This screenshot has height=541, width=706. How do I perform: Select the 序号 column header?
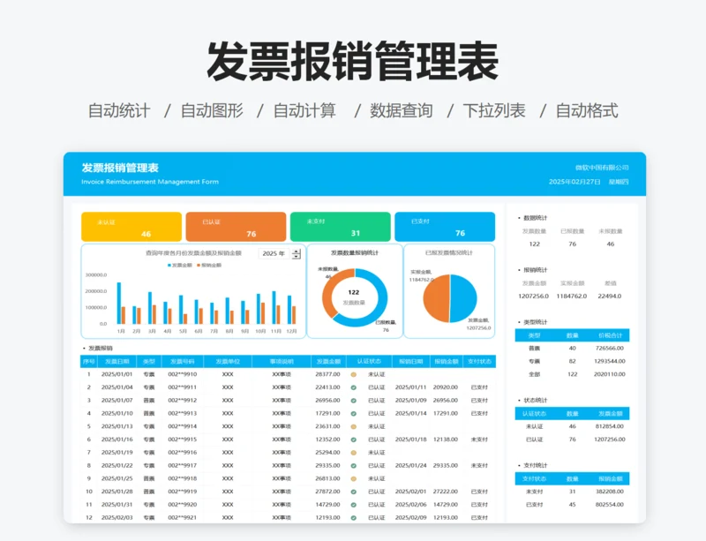tap(89, 361)
